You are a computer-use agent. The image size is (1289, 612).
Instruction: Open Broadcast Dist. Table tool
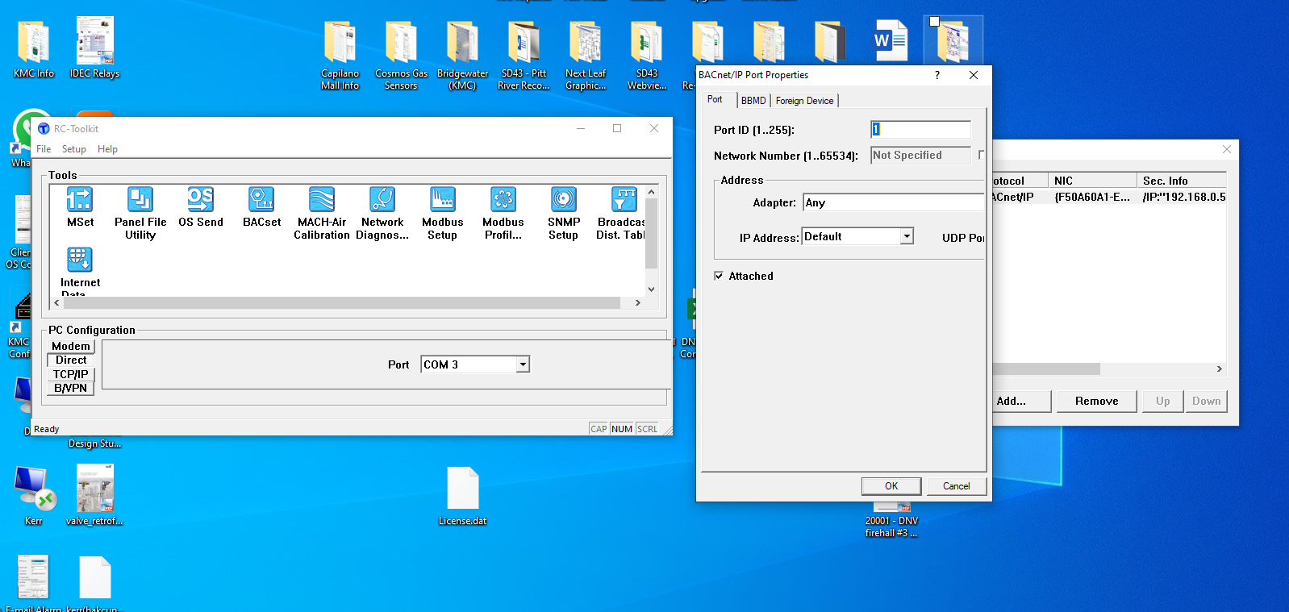tap(621, 214)
